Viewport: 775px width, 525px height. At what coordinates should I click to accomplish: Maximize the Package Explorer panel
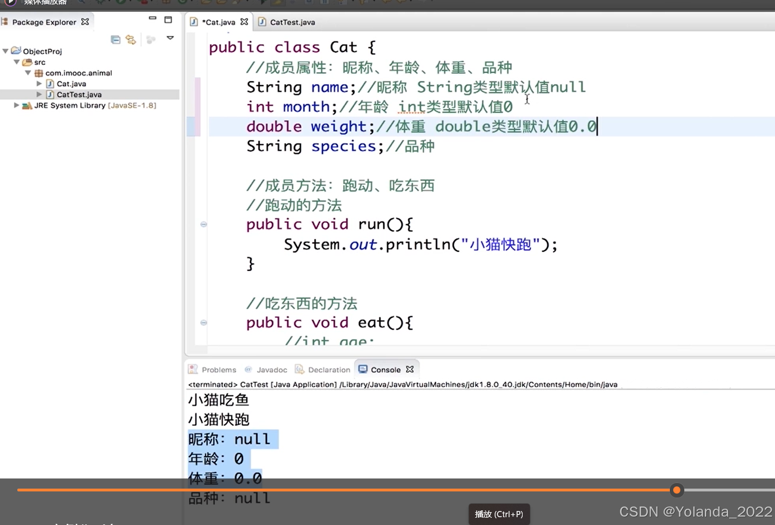pyautogui.click(x=168, y=20)
